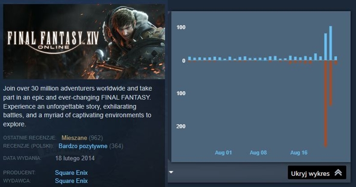Click the 18 lutego 2014 release date

(75, 158)
